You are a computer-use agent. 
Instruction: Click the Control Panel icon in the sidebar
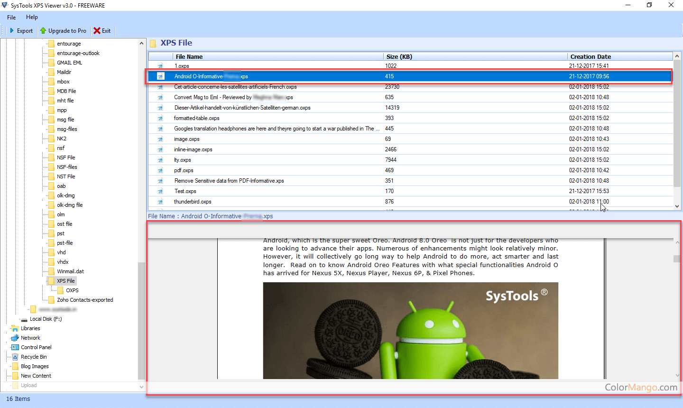pyautogui.click(x=16, y=347)
